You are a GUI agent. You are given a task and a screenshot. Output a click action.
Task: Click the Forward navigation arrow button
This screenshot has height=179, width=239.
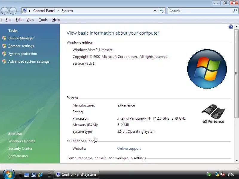pyautogui.click(x=13, y=11)
